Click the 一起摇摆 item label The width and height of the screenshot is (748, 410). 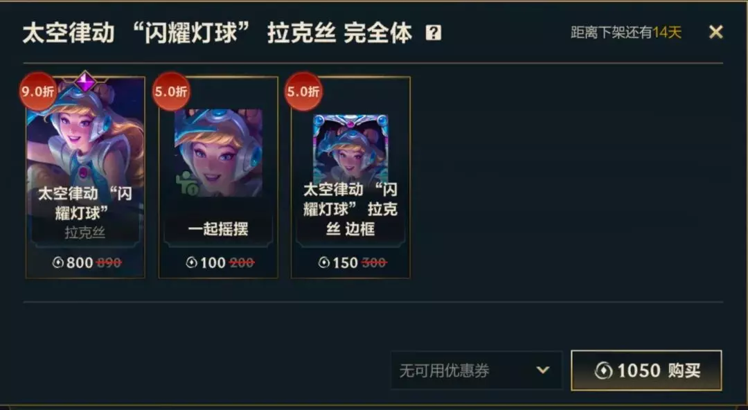click(x=218, y=229)
